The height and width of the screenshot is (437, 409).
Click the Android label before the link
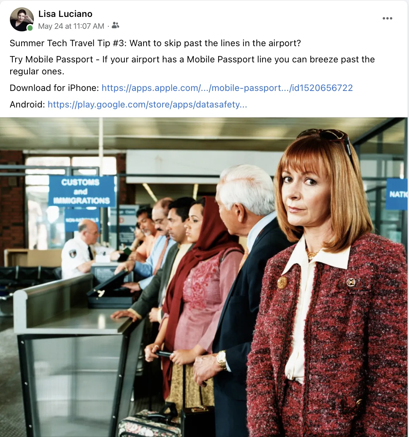tap(28, 104)
